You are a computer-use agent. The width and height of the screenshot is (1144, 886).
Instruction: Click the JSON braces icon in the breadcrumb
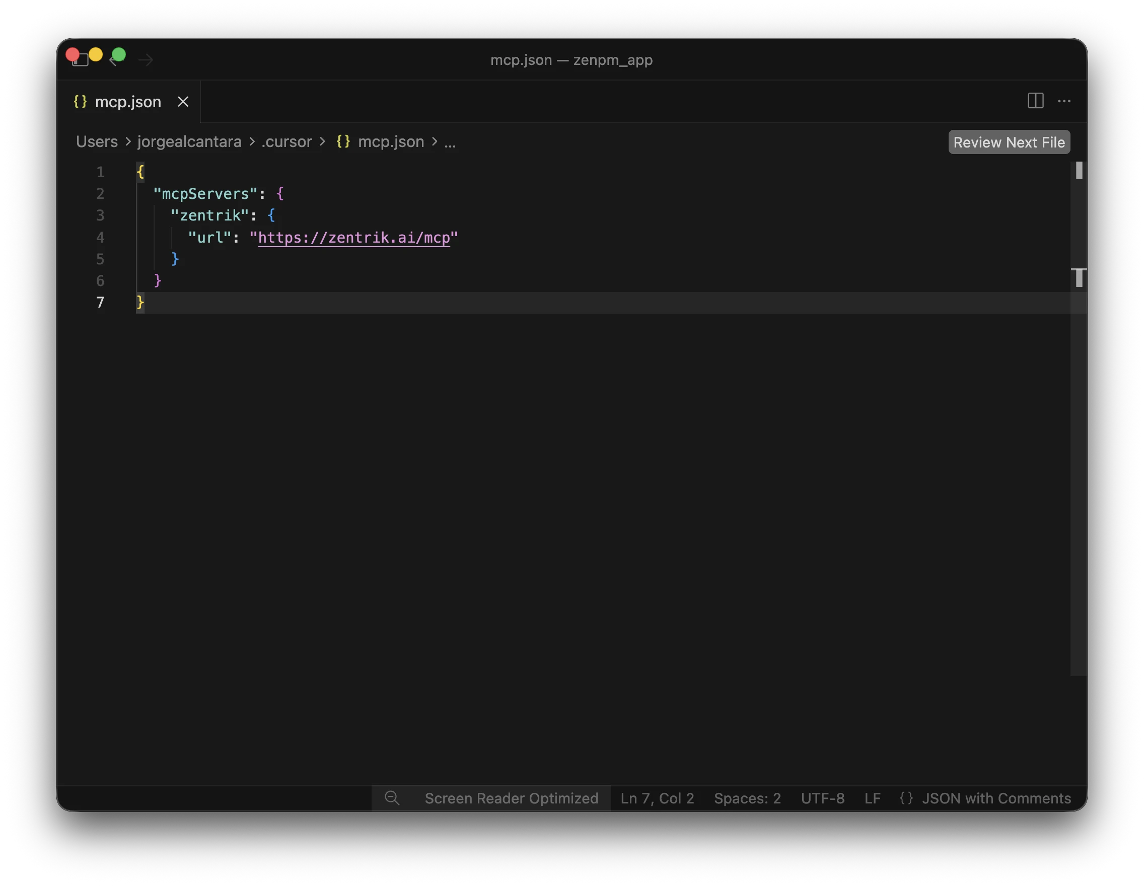click(343, 141)
